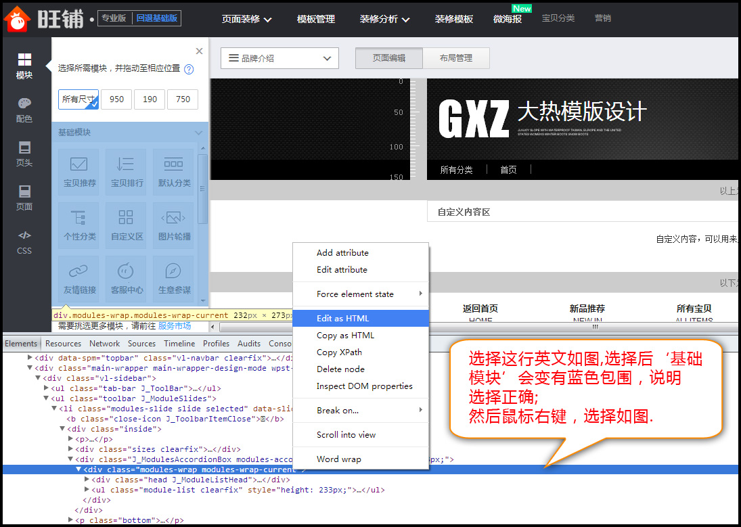741x527 pixels.
Task: Open Force element state submenu
Action: 361,294
